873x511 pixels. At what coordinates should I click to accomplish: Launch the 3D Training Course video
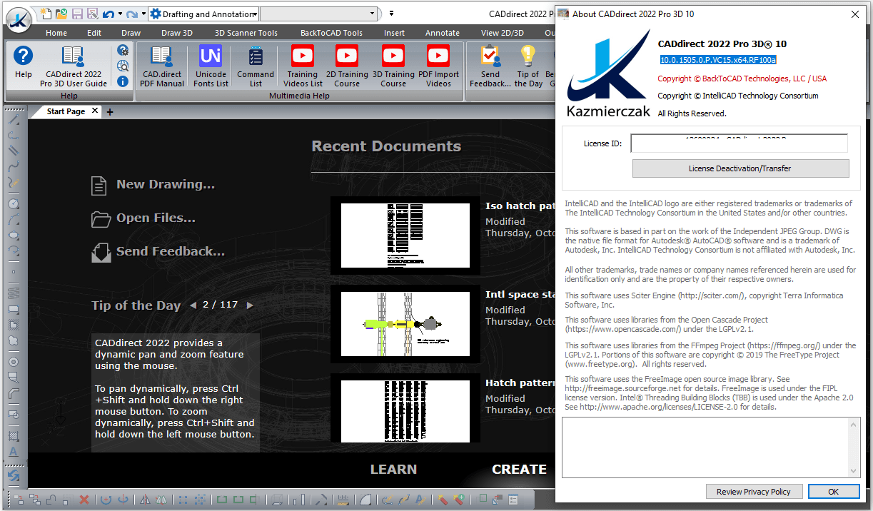[x=393, y=66]
